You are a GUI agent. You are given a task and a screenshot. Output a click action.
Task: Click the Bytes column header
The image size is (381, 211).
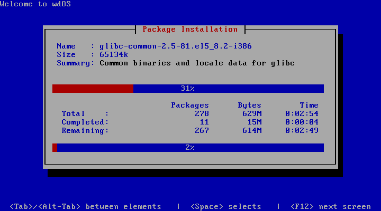click(x=249, y=105)
